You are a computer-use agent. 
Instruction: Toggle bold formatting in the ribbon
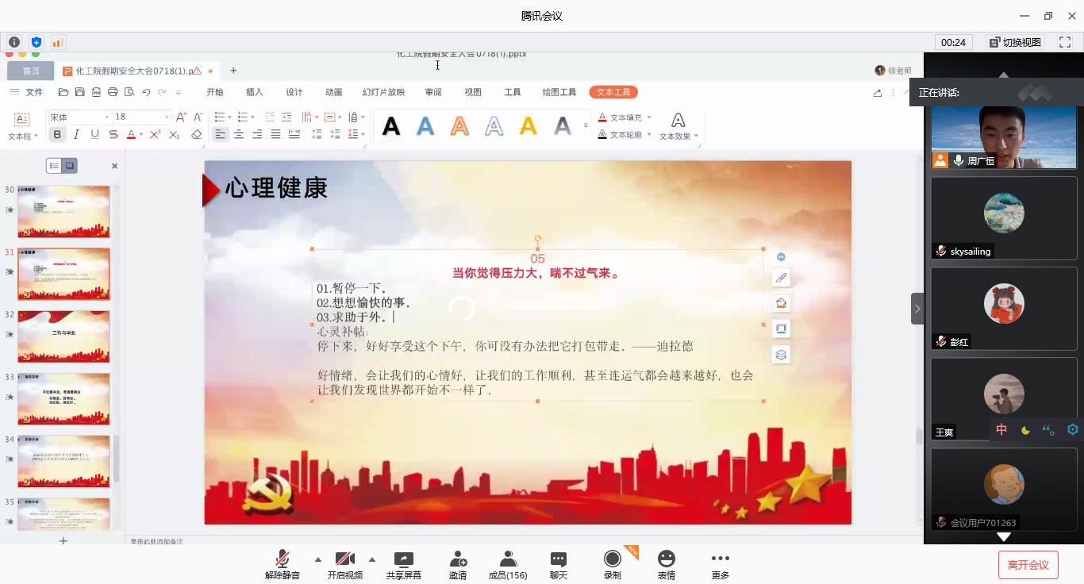click(57, 135)
